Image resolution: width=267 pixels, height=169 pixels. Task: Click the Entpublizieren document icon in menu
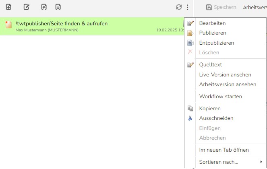190,43
